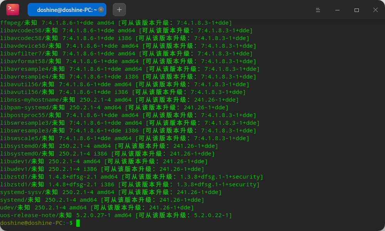The width and height of the screenshot is (385, 231).
Task: Click the libzstd1 security upgrade text
Action: click(x=219, y=176)
